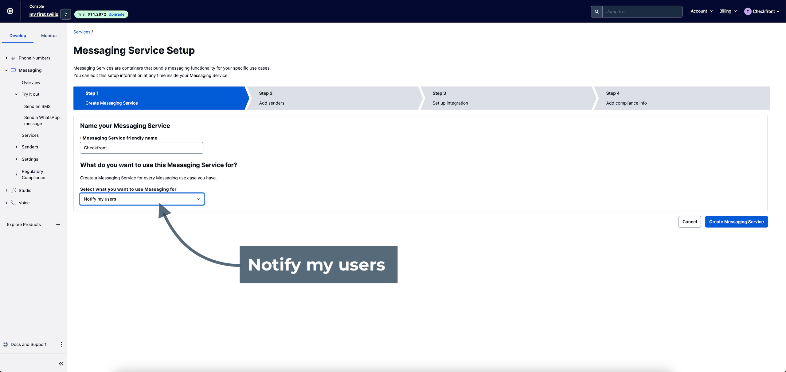786x372 pixels.
Task: Open the Account dropdown menu
Action: pyautogui.click(x=702, y=11)
